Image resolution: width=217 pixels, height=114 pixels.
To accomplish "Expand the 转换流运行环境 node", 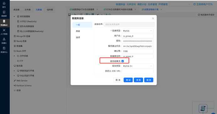I will pos(14,71).
